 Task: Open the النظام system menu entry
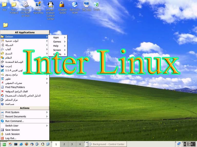pyautogui.click(x=25, y=58)
